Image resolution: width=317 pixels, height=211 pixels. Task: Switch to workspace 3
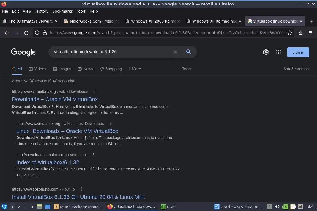coord(26,207)
